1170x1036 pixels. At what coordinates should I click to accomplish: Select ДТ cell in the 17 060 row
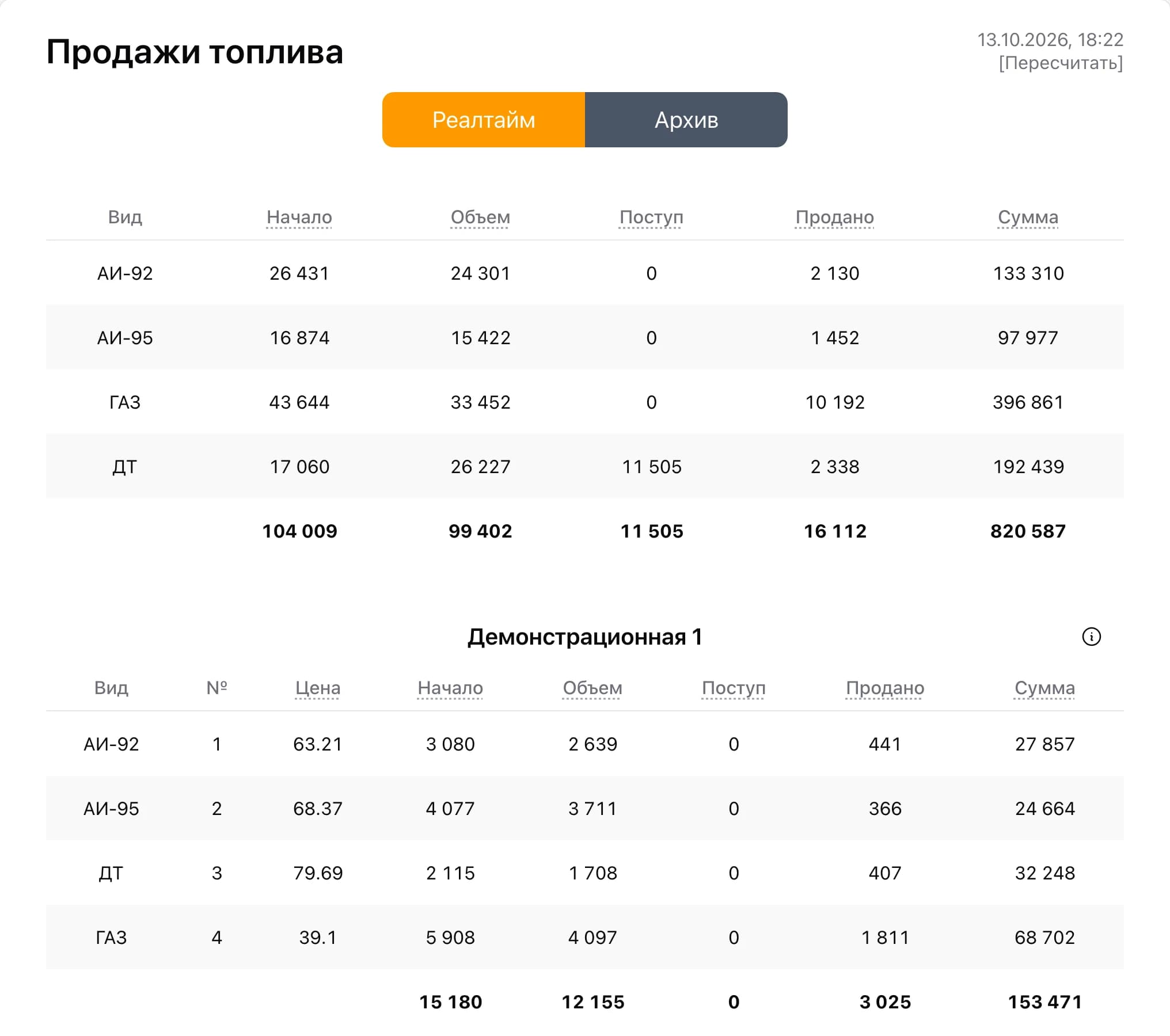click(x=125, y=467)
